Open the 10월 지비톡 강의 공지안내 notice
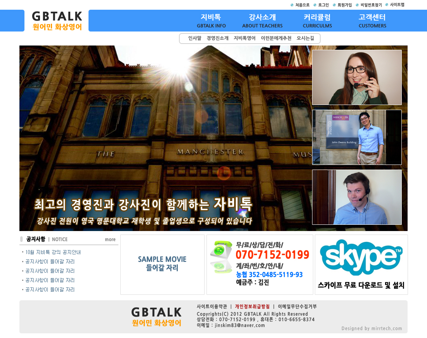This screenshot has height=338, width=427. tap(53, 252)
